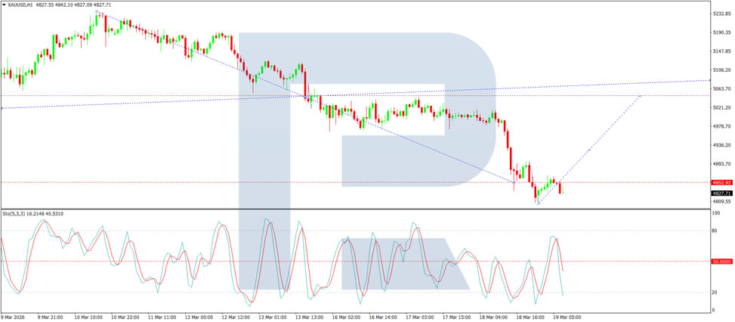This screenshot has height=322, width=735.
Task: Click the 100 level on stochastic scale
Action: click(x=716, y=213)
